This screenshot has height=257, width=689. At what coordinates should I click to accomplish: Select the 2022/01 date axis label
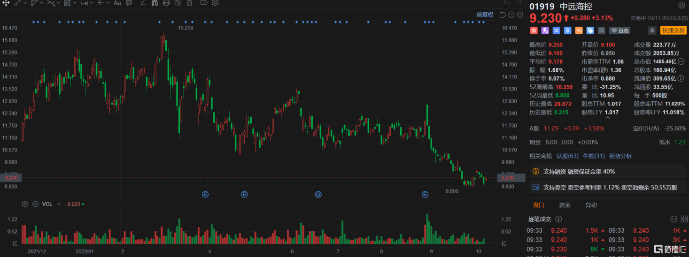85,251
